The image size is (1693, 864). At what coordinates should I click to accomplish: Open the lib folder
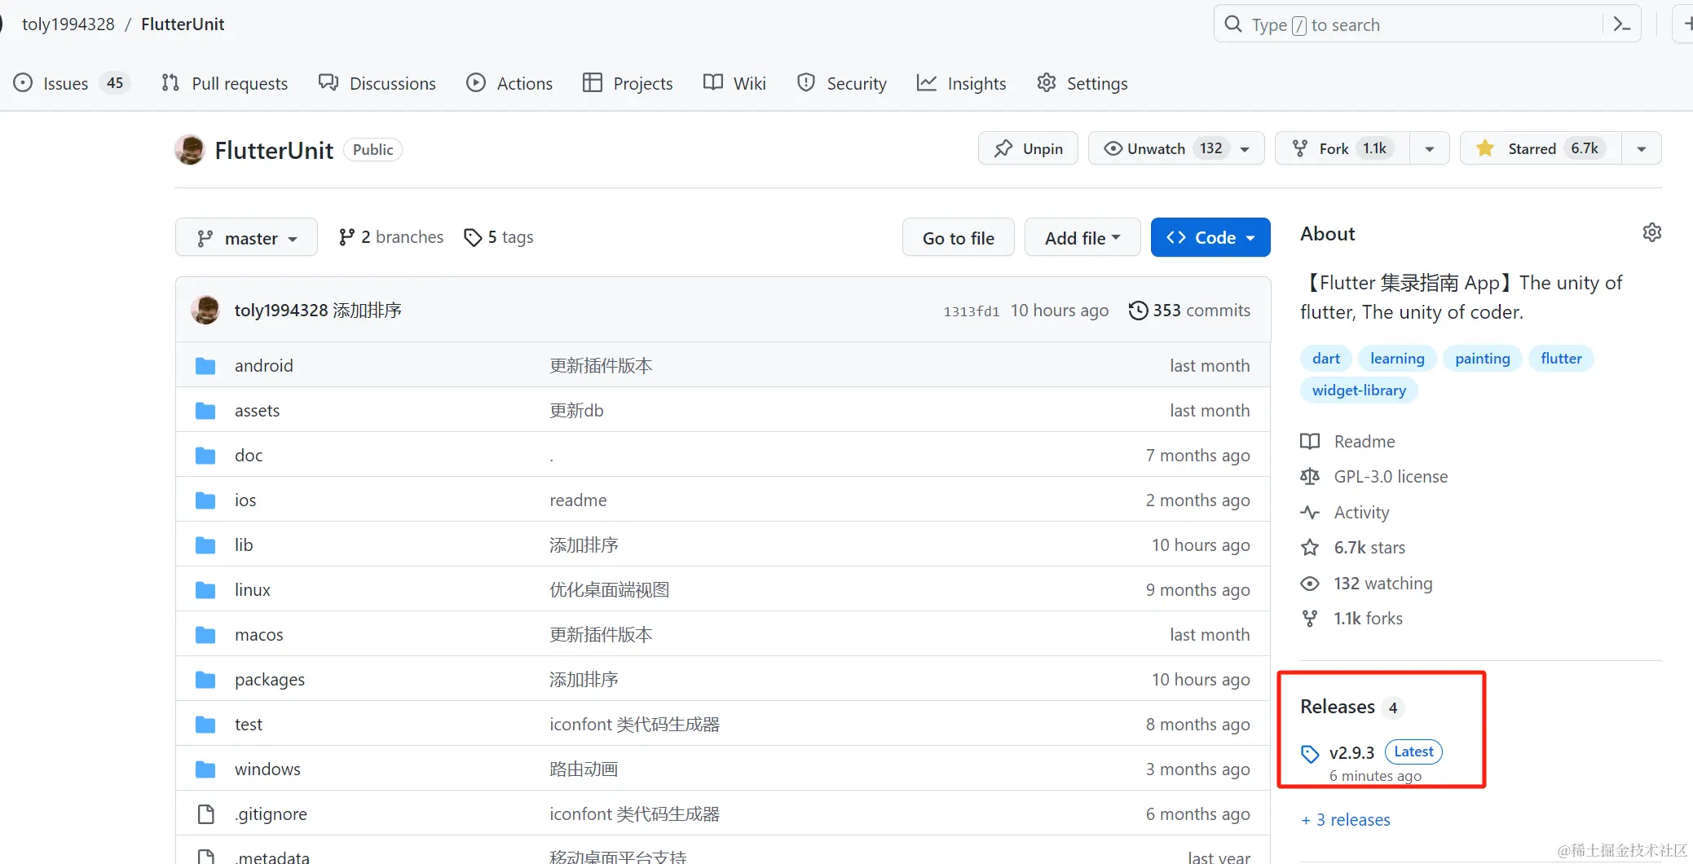click(x=244, y=545)
